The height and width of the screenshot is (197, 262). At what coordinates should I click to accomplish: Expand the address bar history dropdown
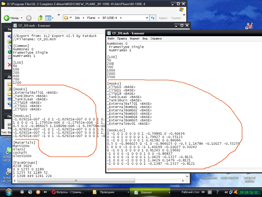coord(147,18)
